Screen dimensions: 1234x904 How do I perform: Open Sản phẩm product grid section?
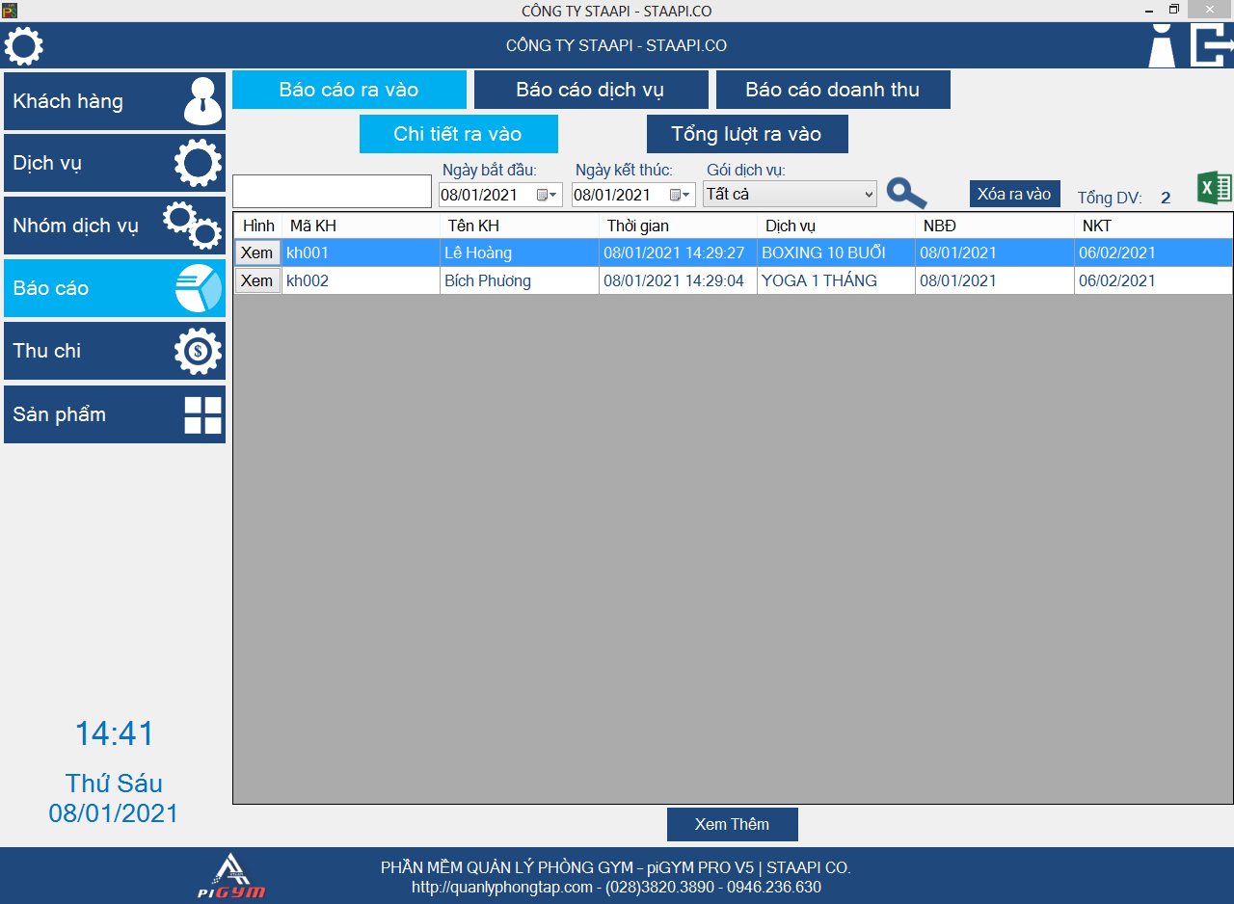(x=115, y=414)
